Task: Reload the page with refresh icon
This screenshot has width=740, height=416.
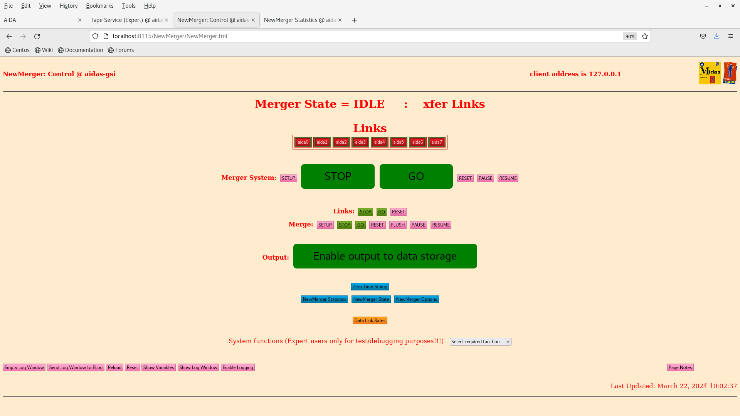Action: [x=37, y=36]
